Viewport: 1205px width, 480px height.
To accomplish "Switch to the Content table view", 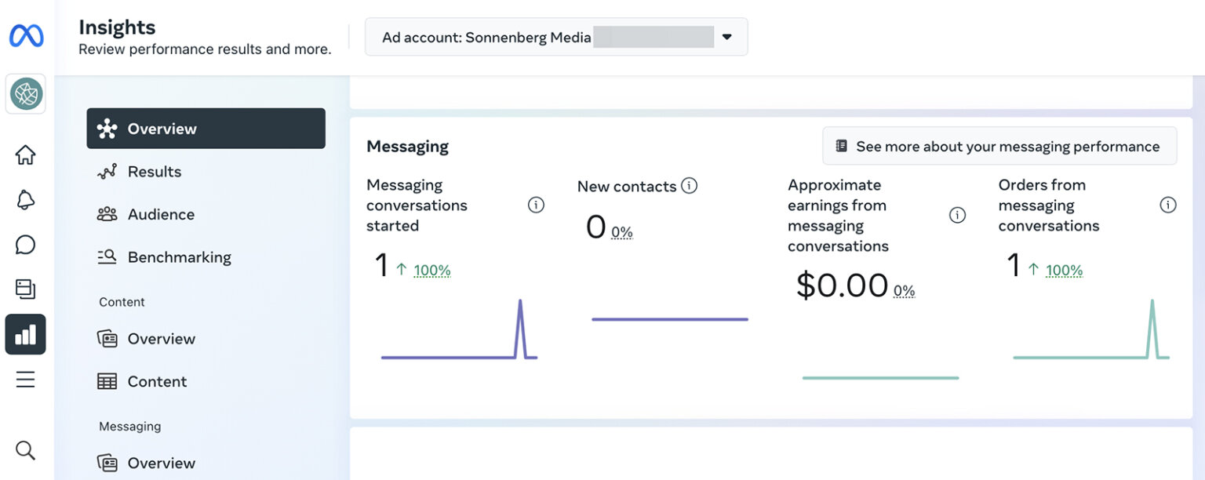I will 157,381.
